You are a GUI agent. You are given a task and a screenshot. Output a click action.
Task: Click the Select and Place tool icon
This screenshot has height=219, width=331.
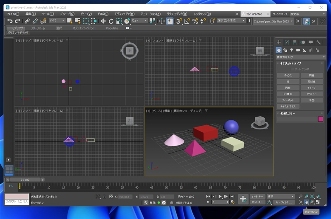(x=127, y=21)
